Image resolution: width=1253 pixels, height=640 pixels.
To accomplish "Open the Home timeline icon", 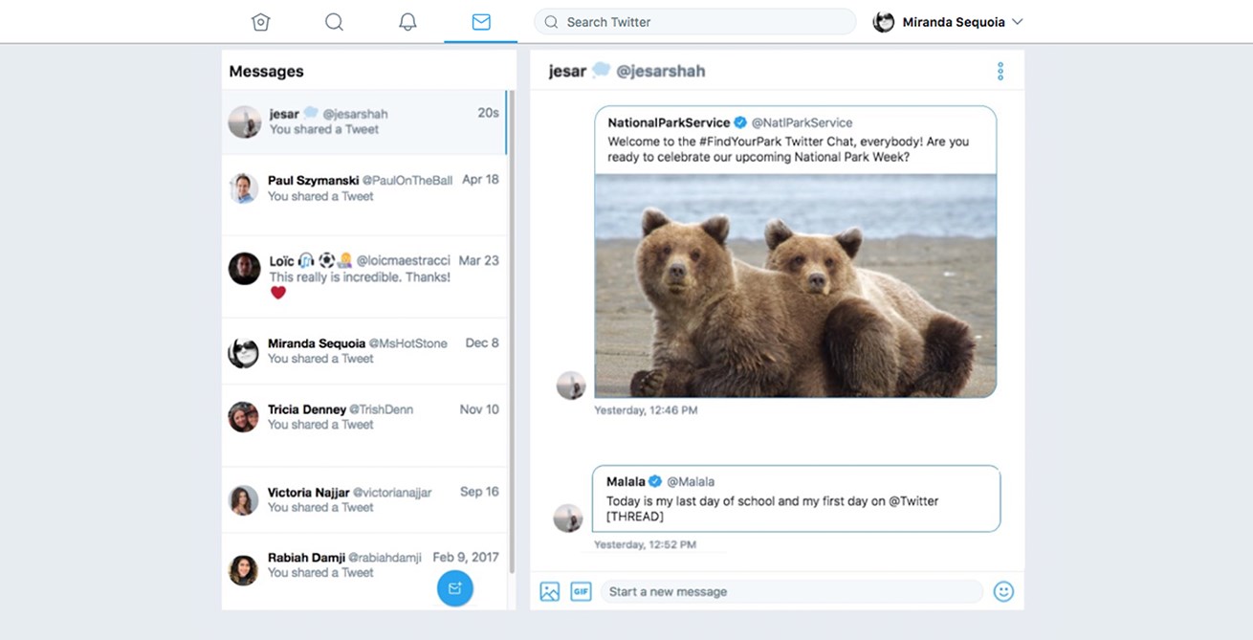I will [x=260, y=21].
